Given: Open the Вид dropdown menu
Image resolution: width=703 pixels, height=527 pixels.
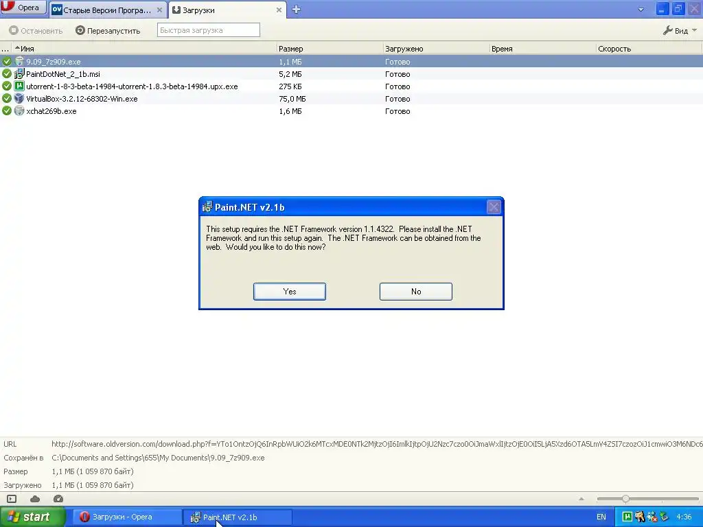Looking at the screenshot, I should 680,30.
